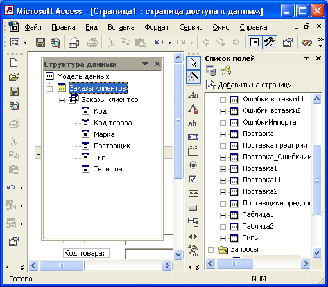The width and height of the screenshot is (328, 287).
Task: Open the Справка menu
Action: 254,27
